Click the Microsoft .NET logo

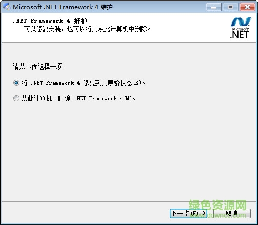(x=240, y=28)
